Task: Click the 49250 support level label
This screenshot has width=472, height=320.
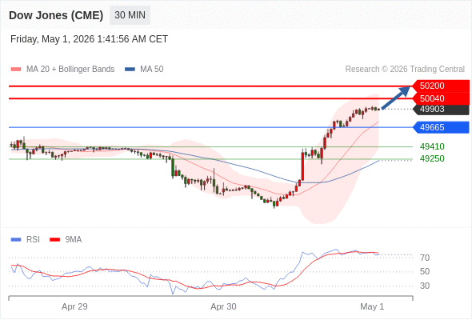Action: [432, 158]
